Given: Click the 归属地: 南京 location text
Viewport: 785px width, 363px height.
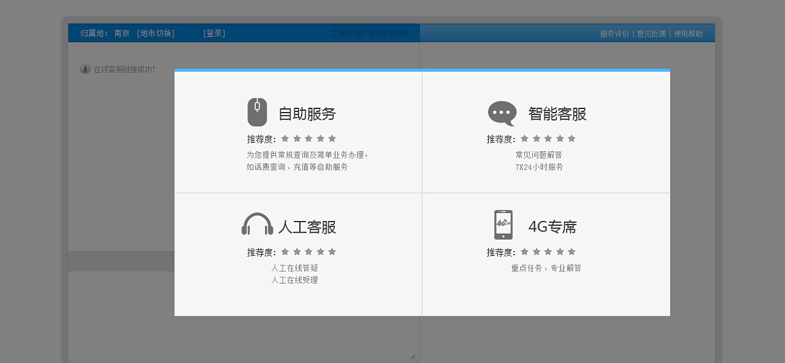Looking at the screenshot, I should (x=105, y=33).
